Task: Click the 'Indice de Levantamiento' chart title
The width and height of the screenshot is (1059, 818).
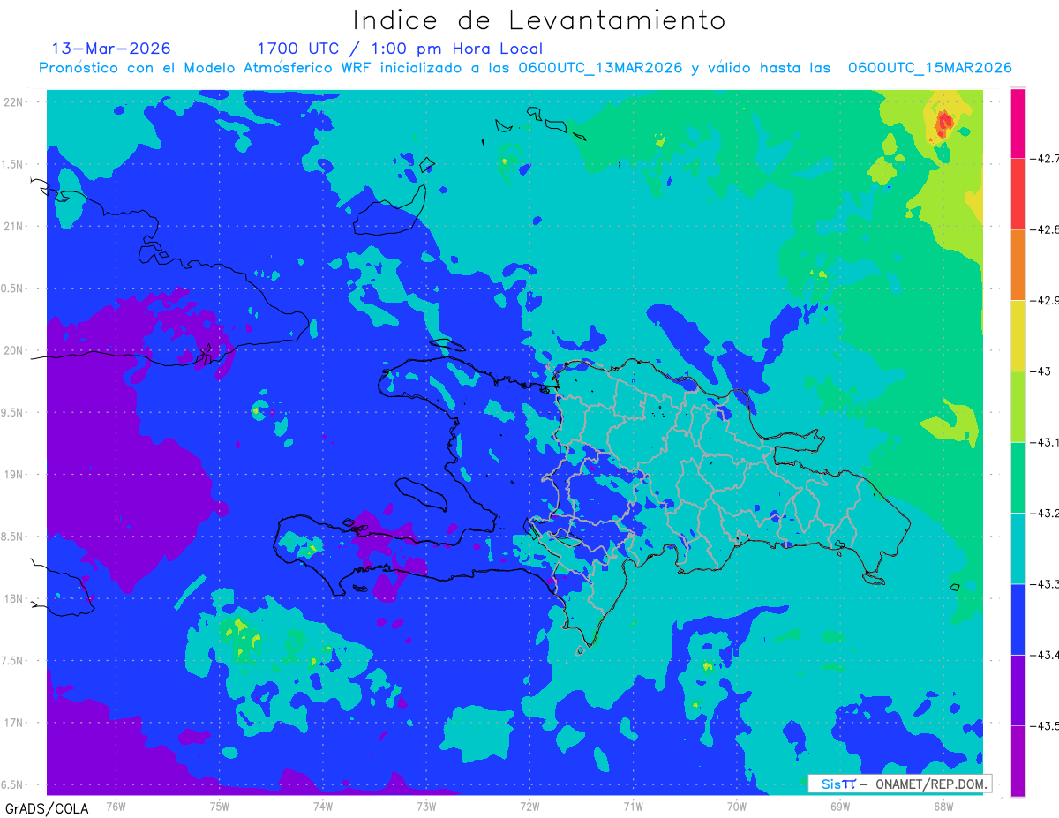Action: coord(539,20)
